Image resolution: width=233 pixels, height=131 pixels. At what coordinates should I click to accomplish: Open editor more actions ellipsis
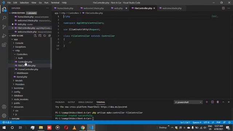point(229,8)
